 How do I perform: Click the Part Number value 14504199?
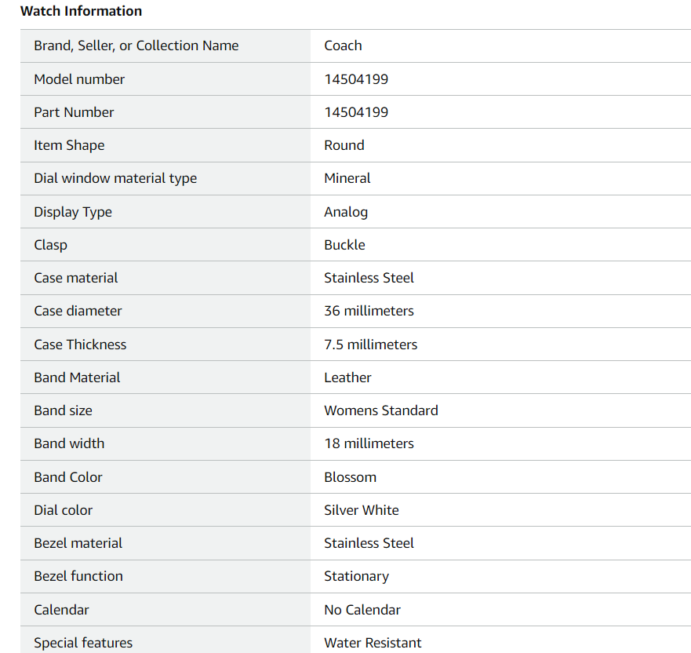(x=356, y=112)
